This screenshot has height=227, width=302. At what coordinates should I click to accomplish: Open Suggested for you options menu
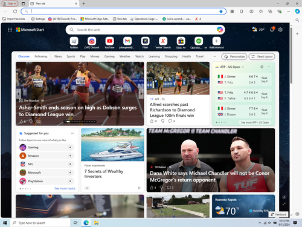tap(72, 133)
